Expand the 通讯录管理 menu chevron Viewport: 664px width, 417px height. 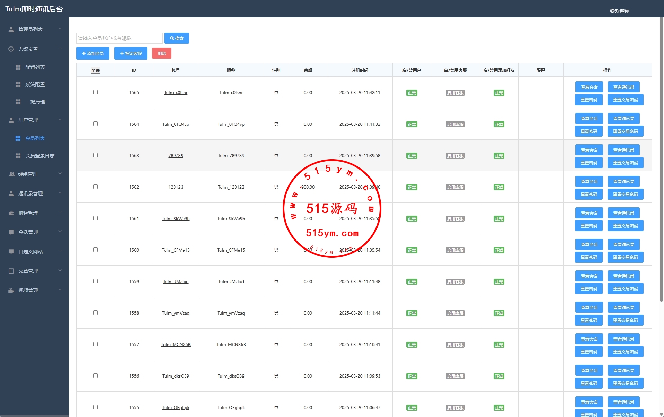[x=60, y=193]
